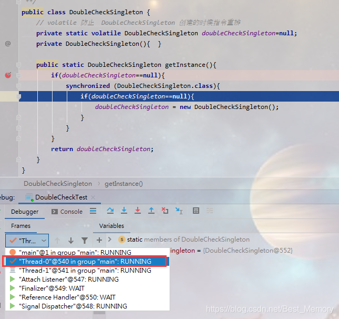Click the "new DoubleCheckSingleton()" assignment line
Image resolution: width=339 pixels, height=319 pixels.
[x=187, y=107]
